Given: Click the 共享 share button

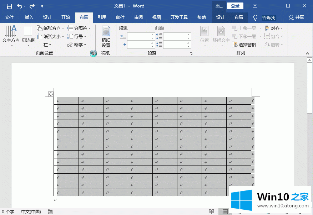Looking at the screenshot, I should [x=297, y=18].
